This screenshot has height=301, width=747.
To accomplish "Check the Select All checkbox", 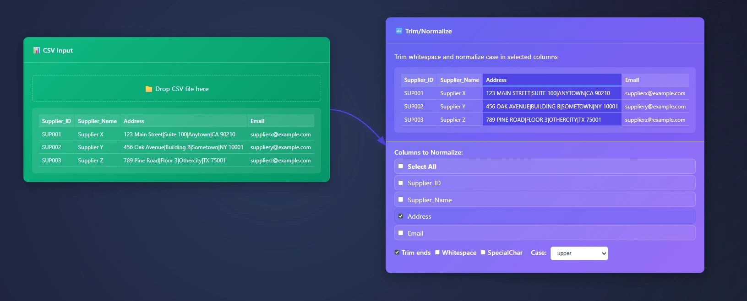I will tap(401, 167).
